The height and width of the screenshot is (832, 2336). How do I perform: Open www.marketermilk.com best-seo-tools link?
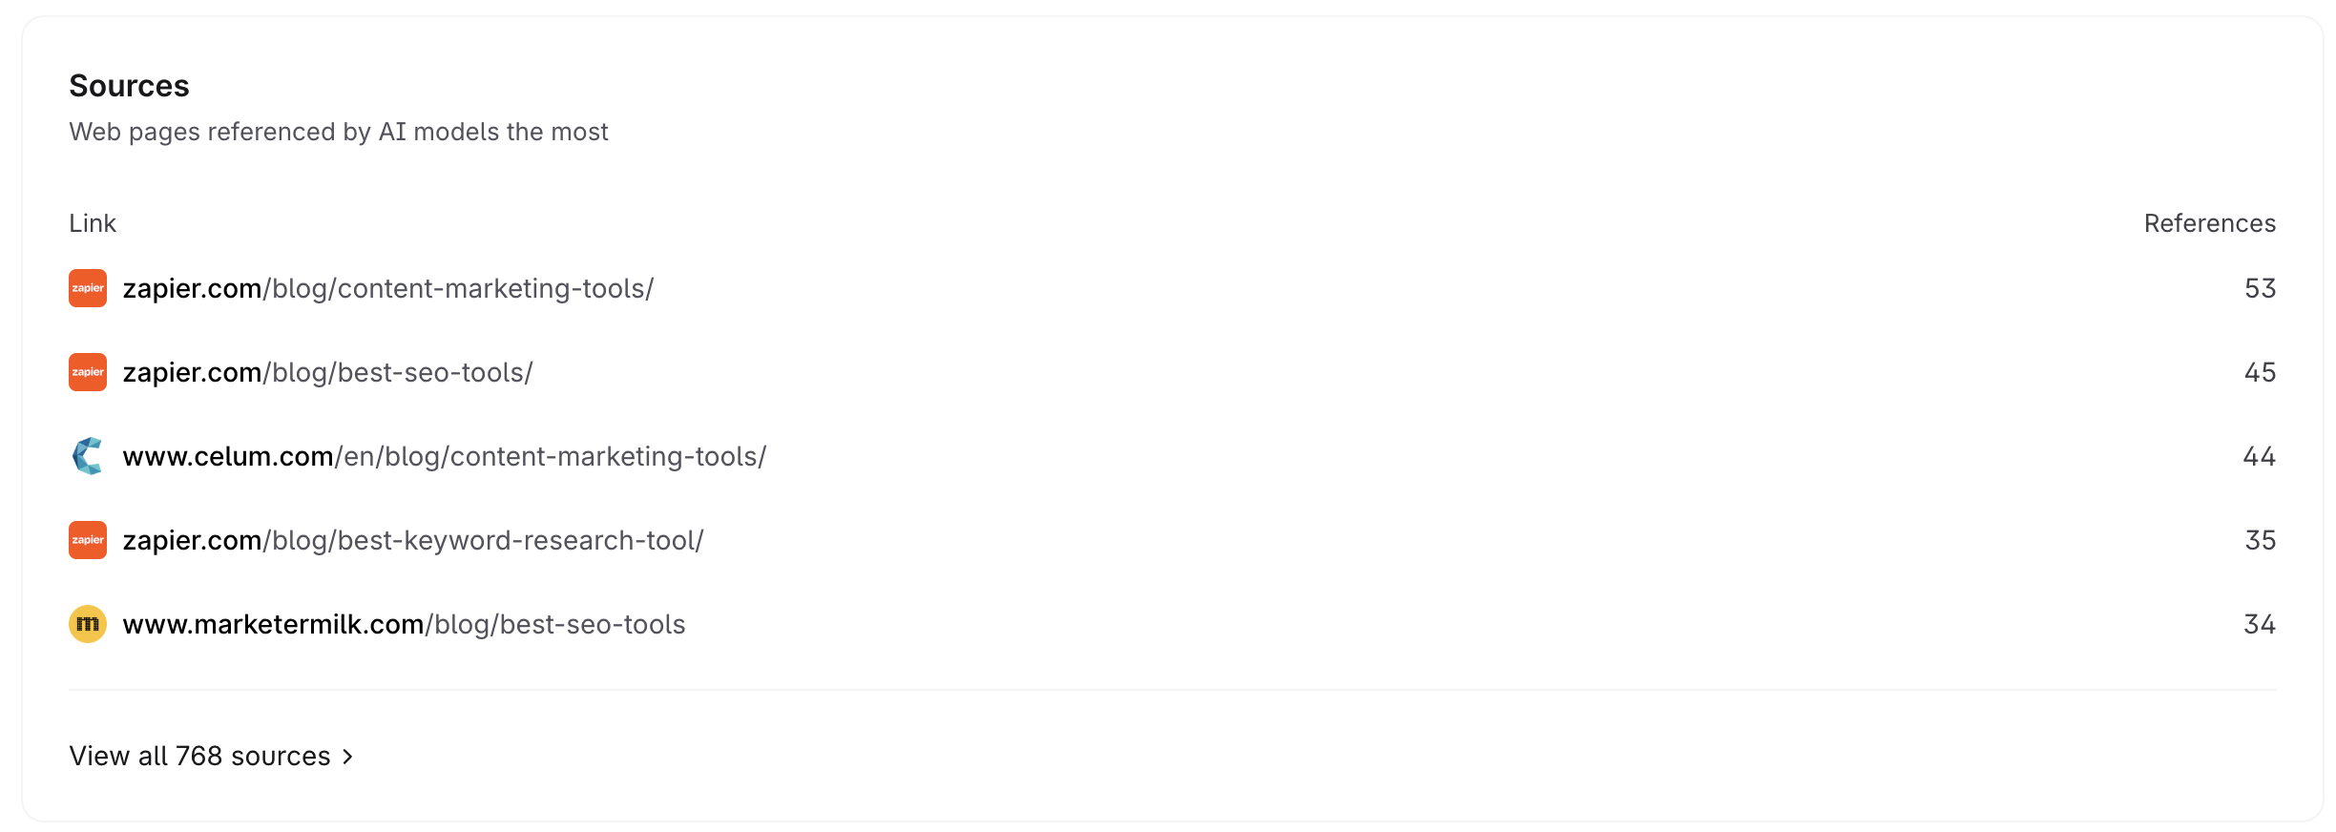point(404,624)
